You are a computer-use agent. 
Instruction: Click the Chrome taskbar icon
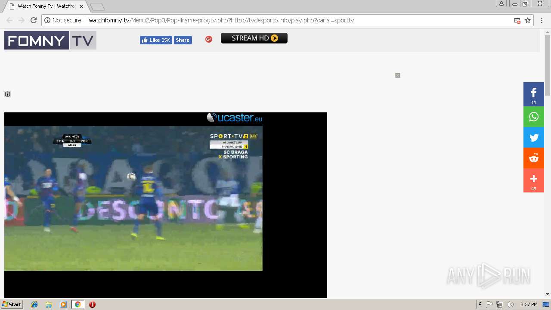77,304
